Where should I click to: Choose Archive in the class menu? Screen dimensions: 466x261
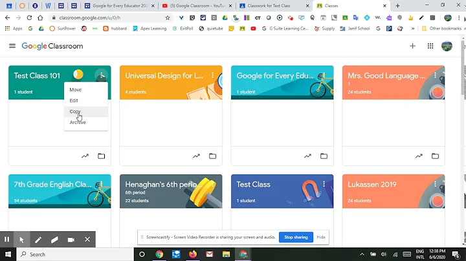click(x=86, y=122)
